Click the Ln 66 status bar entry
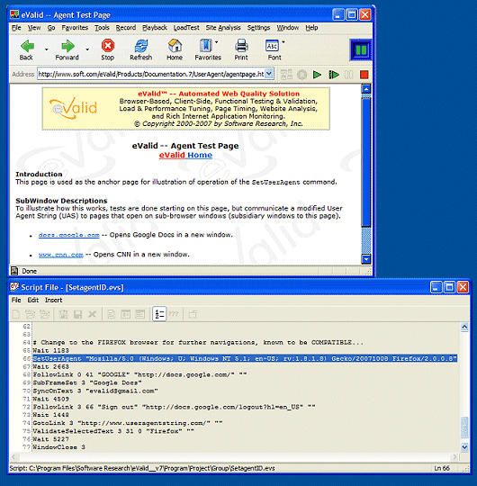Screen dimensions: 477x486 tap(442, 468)
